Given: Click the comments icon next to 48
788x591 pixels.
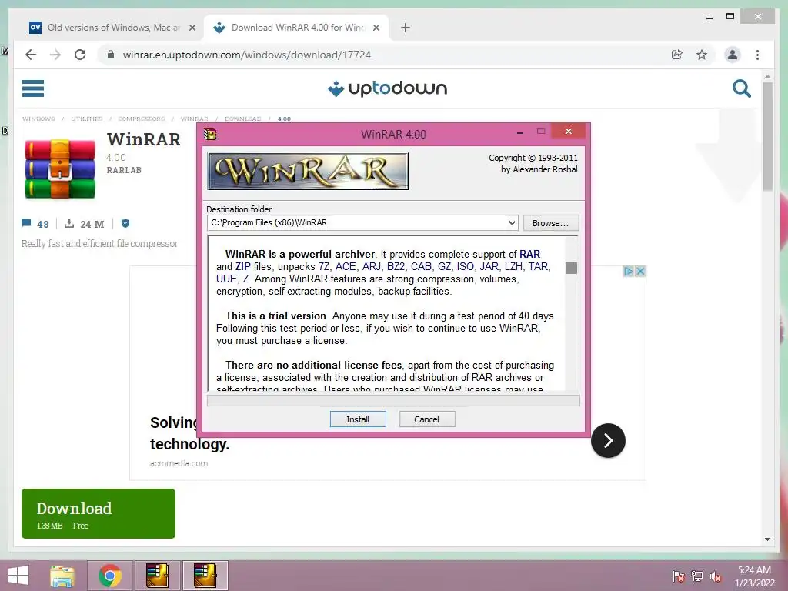Looking at the screenshot, I should click(x=26, y=223).
